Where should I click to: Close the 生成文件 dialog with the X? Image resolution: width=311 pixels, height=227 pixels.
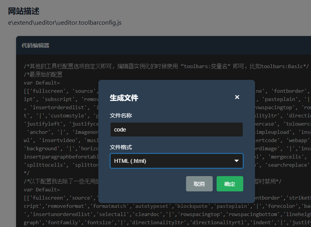coord(237,97)
